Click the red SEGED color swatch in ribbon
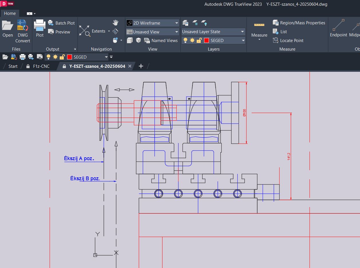Viewport: 360px width, 268px height. (206, 40)
